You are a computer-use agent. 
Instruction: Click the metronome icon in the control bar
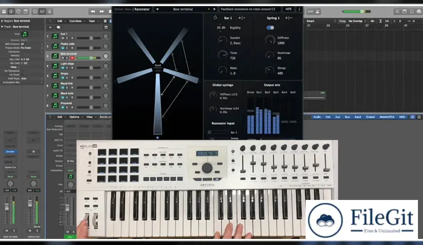(318, 11)
